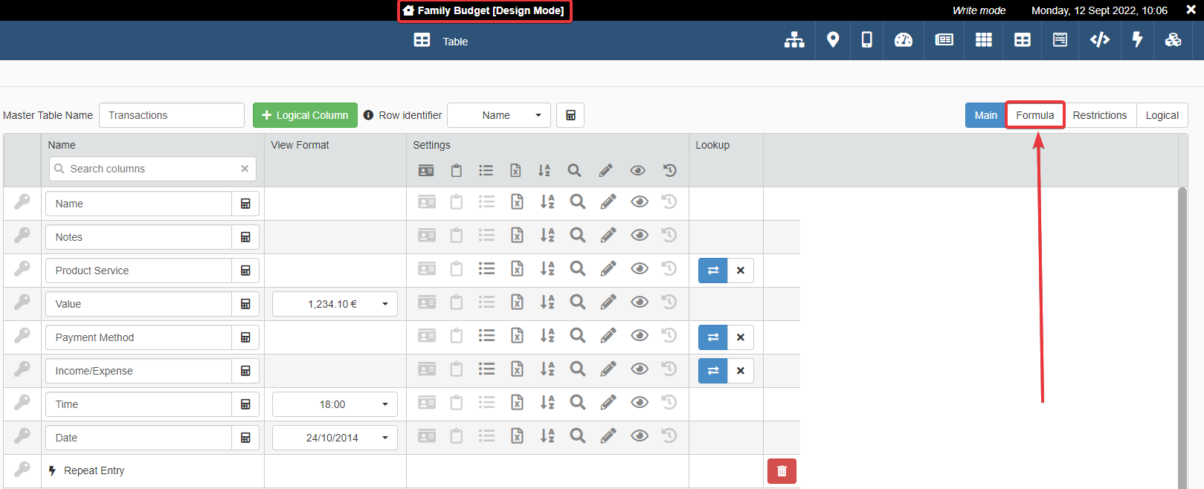This screenshot has height=489, width=1204.
Task: Click the Master Table Name Transactions field
Action: pyautogui.click(x=172, y=115)
